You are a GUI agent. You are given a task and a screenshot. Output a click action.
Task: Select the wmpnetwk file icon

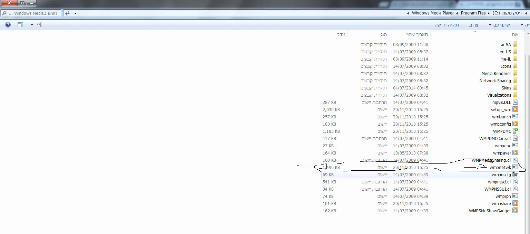pyautogui.click(x=515, y=167)
